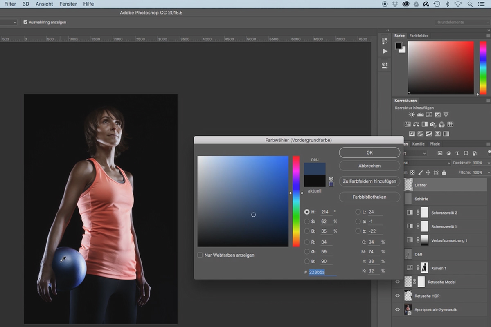This screenshot has width=491, height=327.
Task: Open the 3D menu
Action: [x=26, y=4]
